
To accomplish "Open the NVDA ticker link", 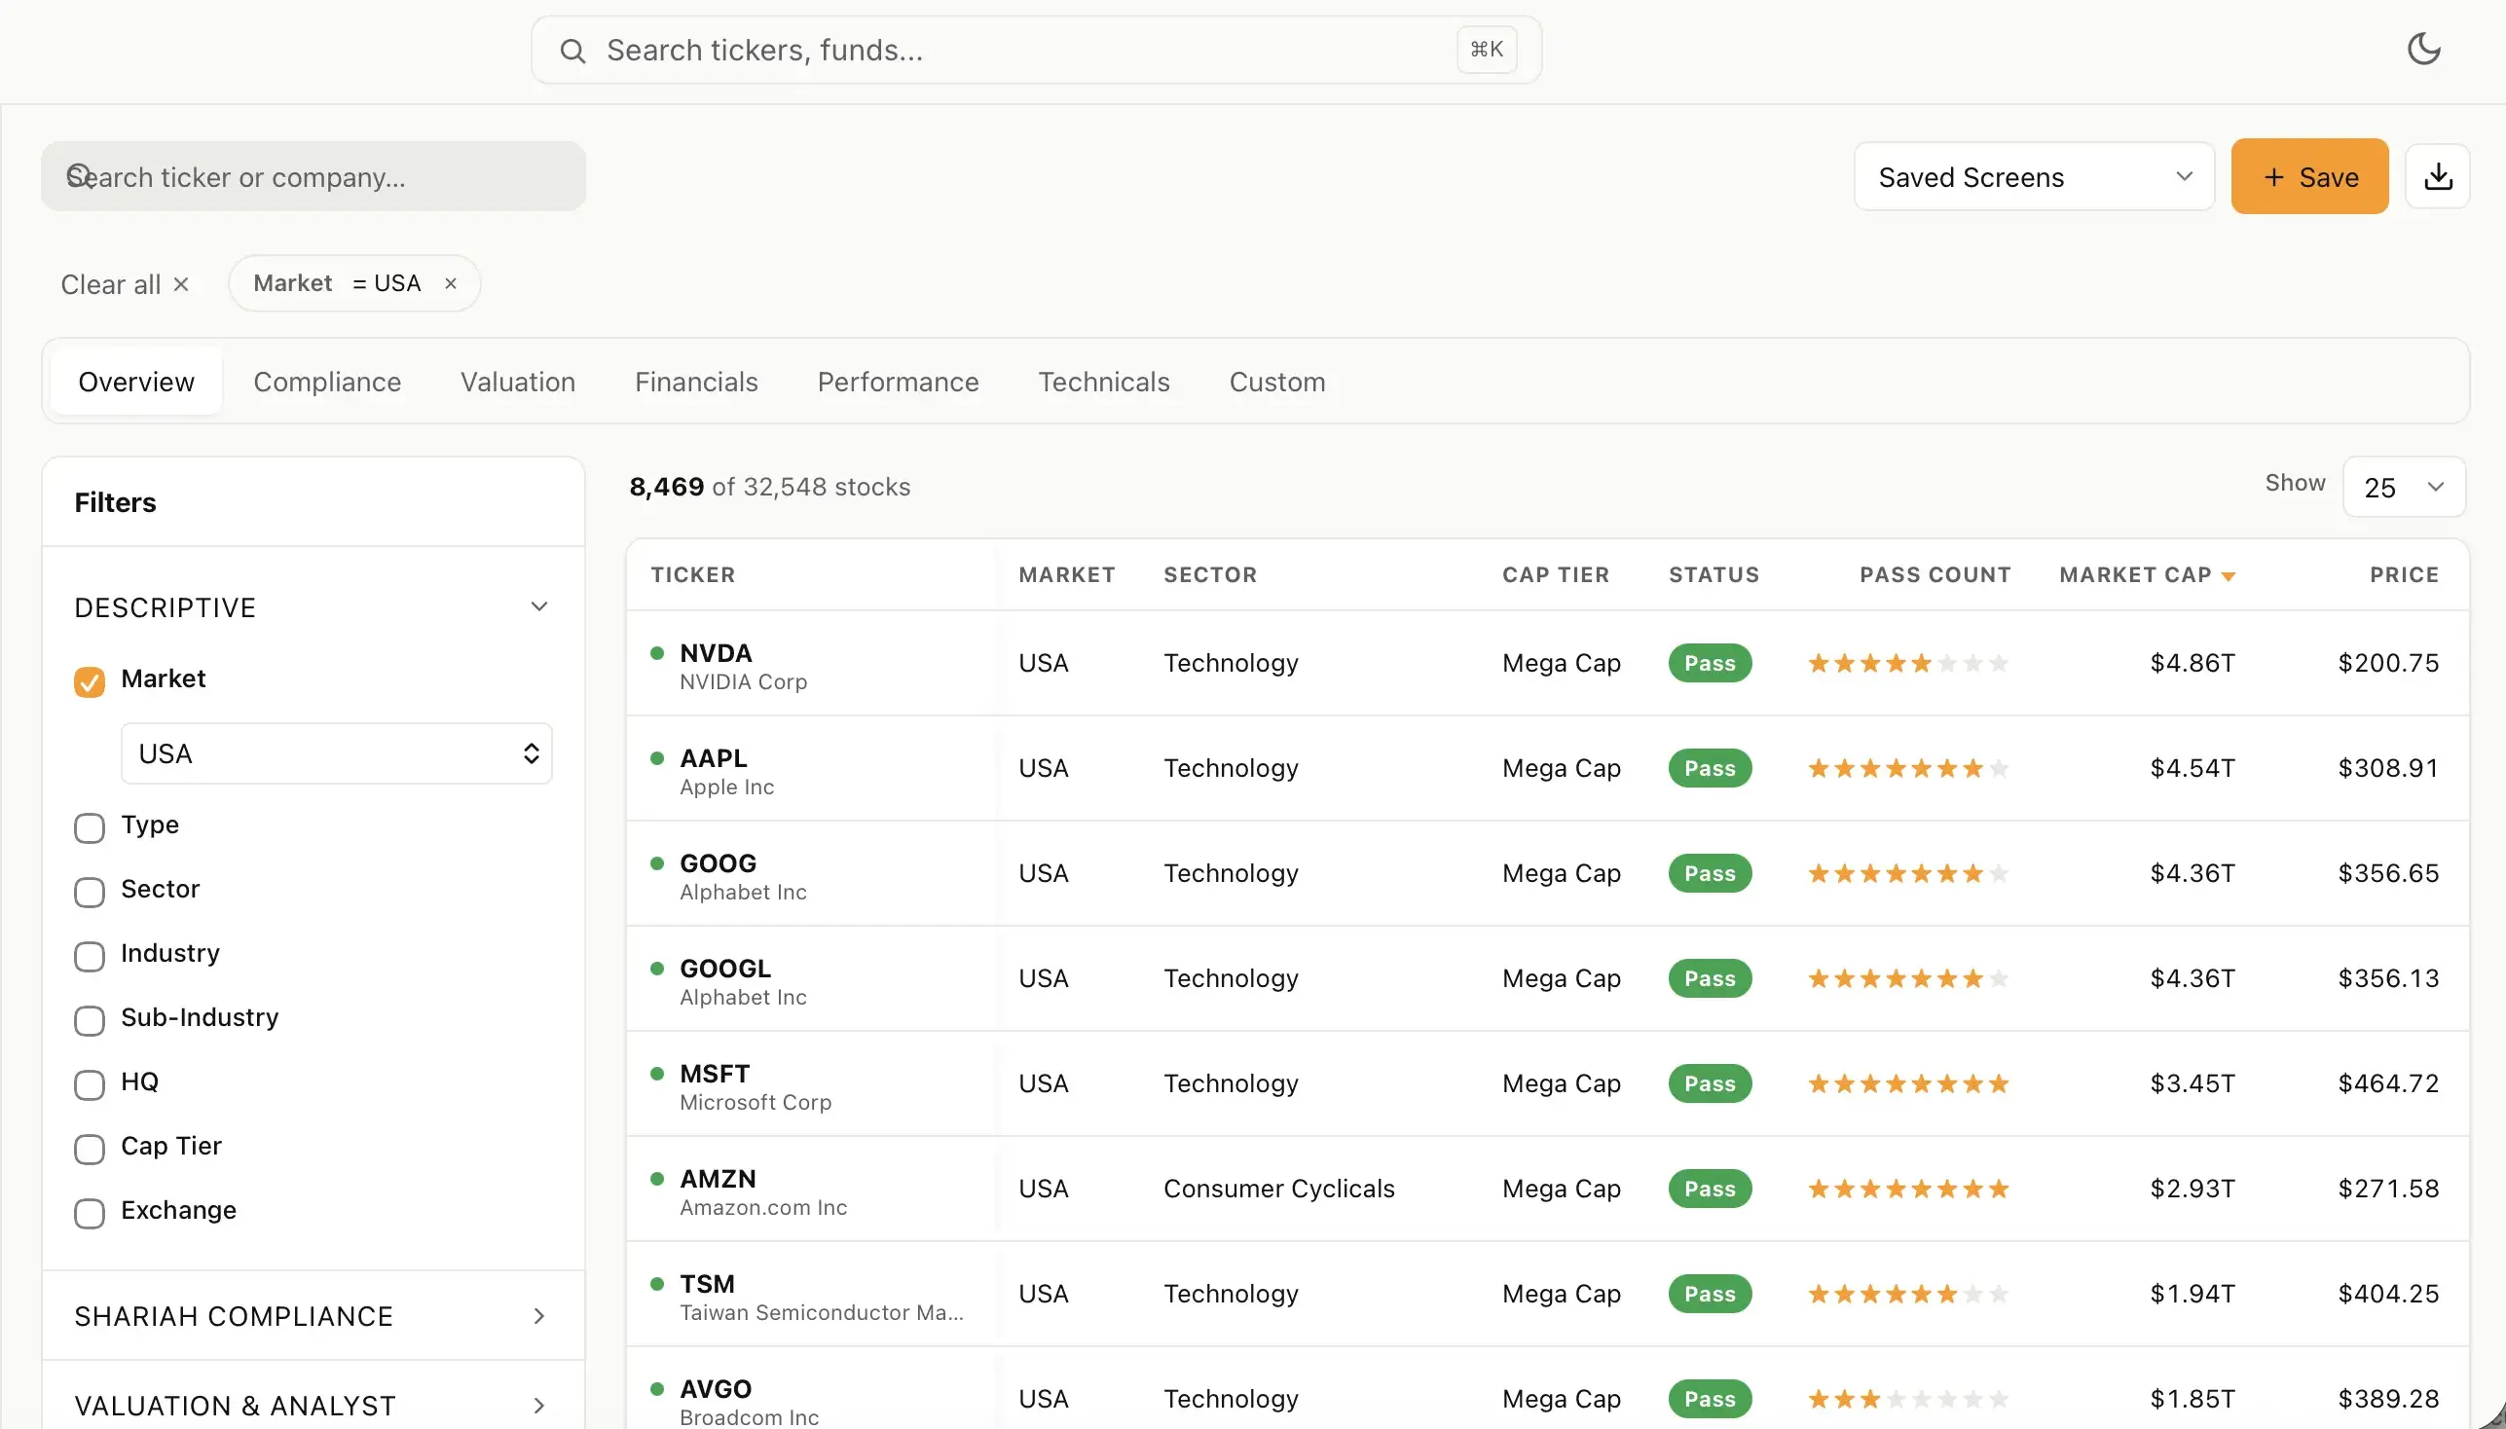I will coord(716,653).
